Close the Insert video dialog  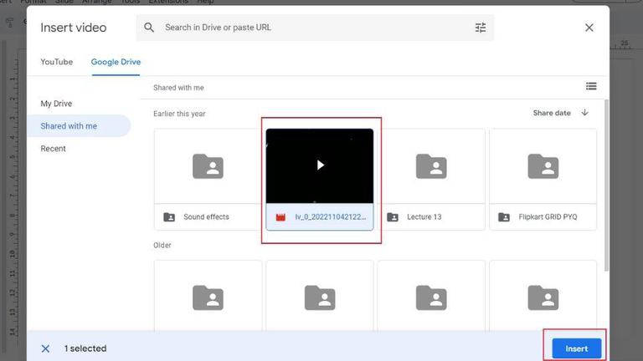coord(589,28)
